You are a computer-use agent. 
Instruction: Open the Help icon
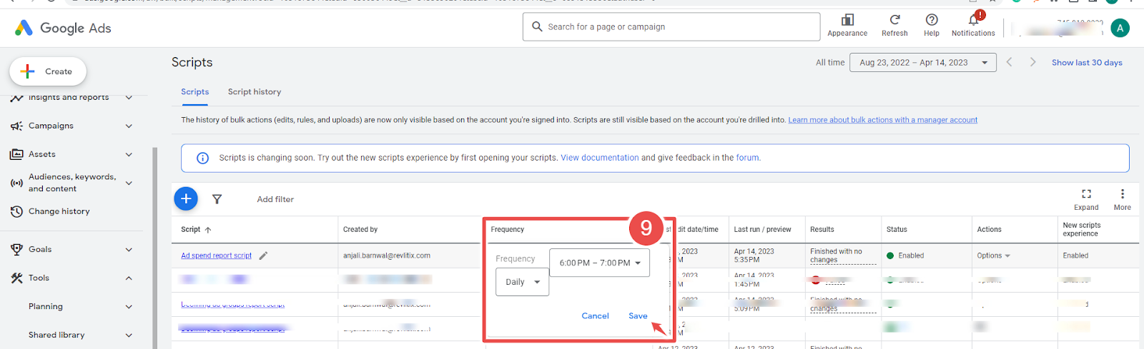[x=932, y=20]
